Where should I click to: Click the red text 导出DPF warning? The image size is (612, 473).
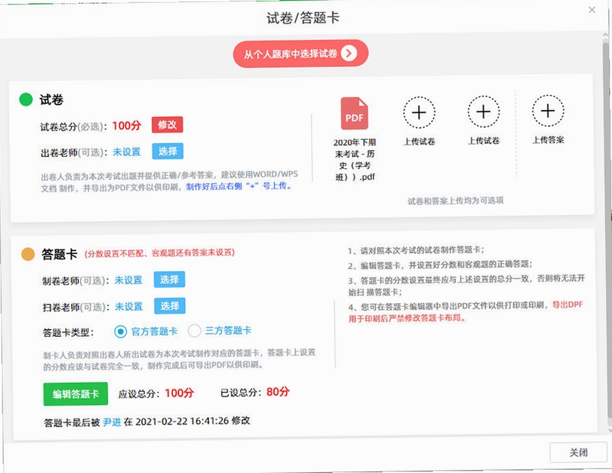[x=466, y=312]
